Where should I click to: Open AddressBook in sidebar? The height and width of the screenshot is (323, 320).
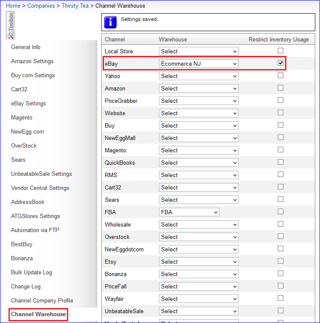pos(28,202)
